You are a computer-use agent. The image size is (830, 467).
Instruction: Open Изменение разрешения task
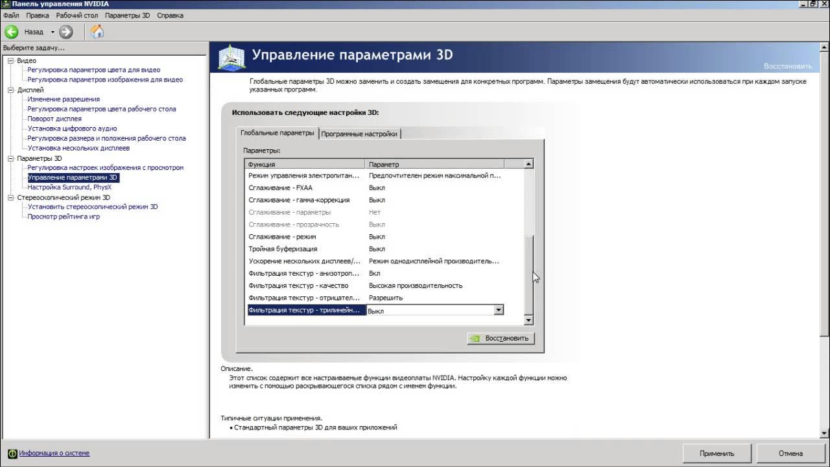[x=64, y=99]
